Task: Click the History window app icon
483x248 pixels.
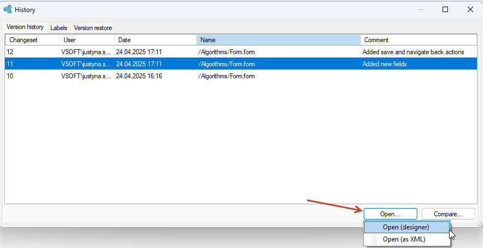Action: [8, 9]
